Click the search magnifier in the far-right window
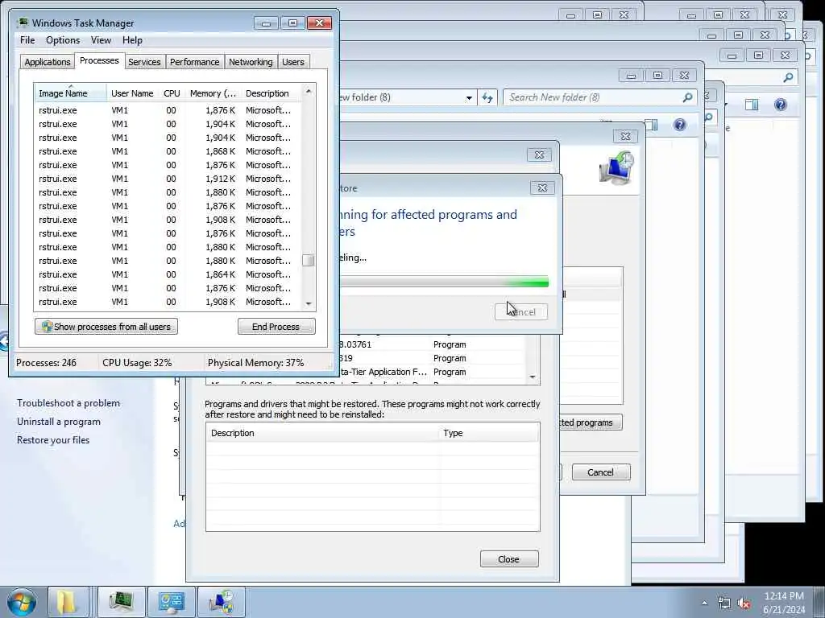825x618 pixels. click(x=788, y=78)
